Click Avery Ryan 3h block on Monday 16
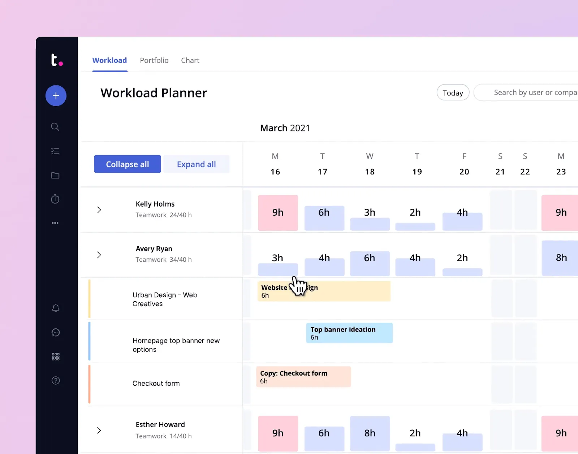 point(278,270)
